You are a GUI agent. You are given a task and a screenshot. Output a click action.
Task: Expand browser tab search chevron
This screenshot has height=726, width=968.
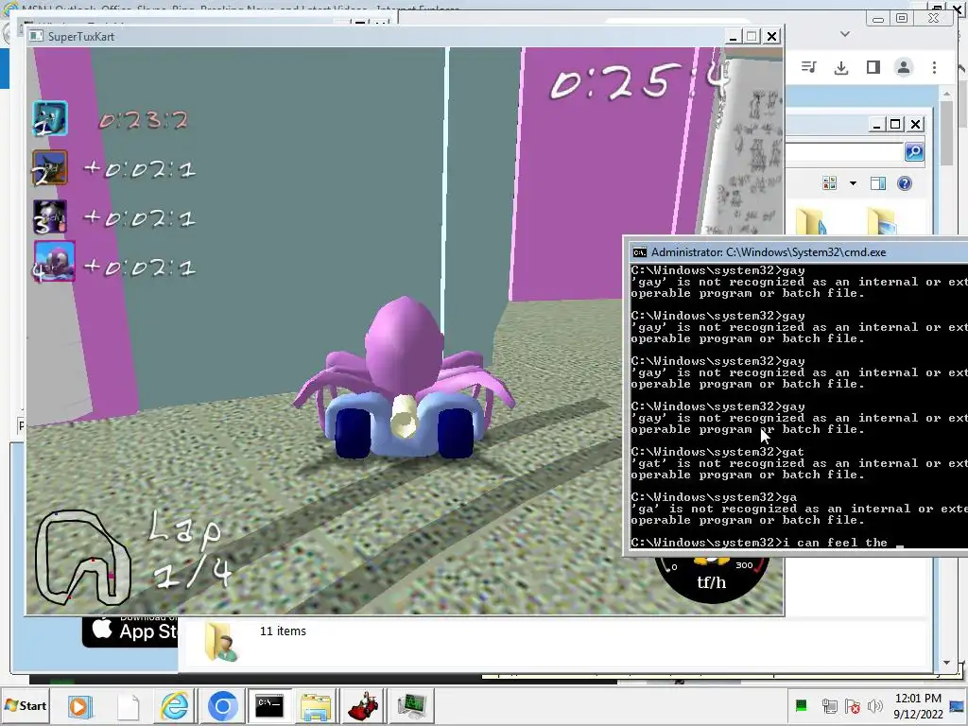coord(845,34)
